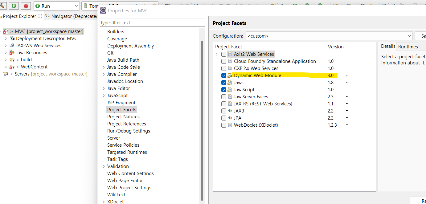Open the Configuration <custom> combo box
The width and height of the screenshot is (426, 204).
pyautogui.click(x=329, y=36)
